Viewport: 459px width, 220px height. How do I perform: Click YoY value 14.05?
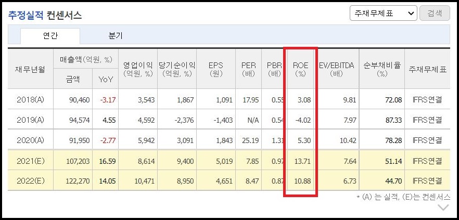[x=107, y=181]
